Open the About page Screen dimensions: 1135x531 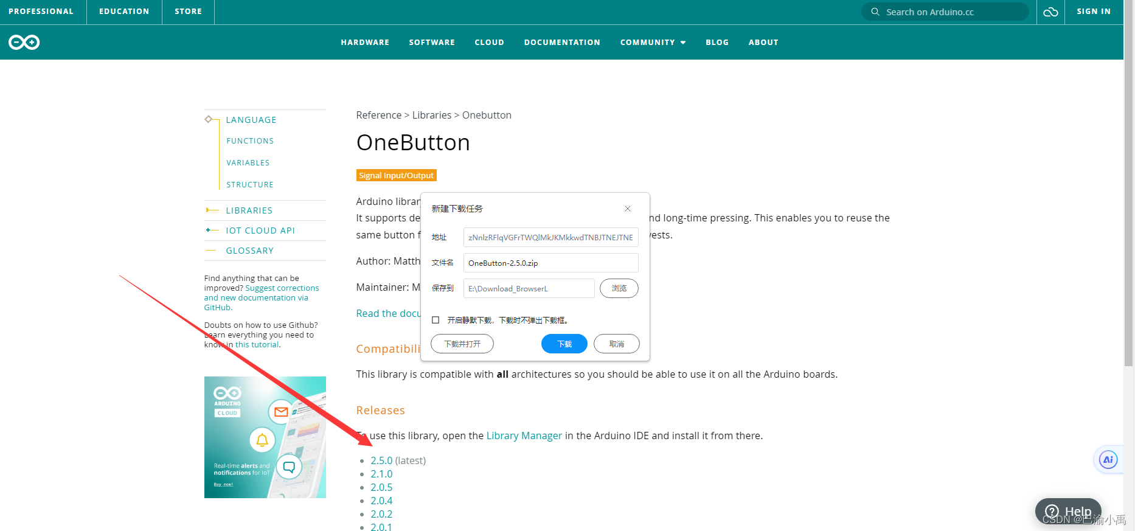[x=763, y=43]
